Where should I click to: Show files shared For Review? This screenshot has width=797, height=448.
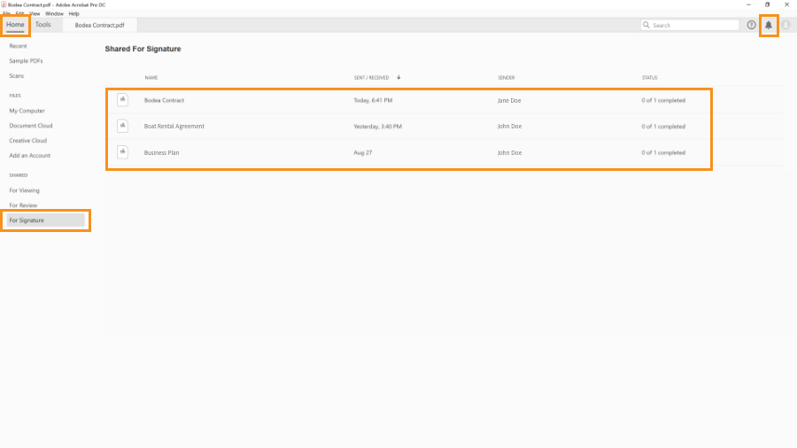23,205
